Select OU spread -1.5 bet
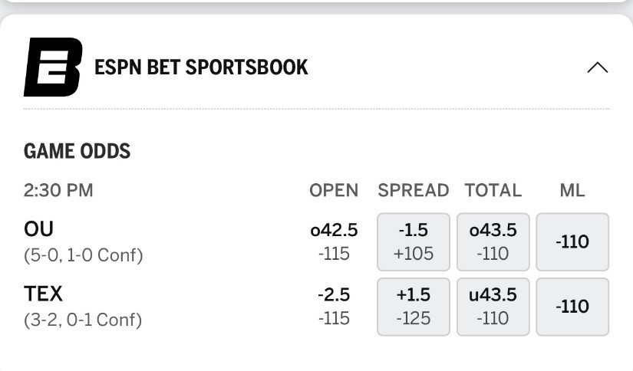The width and height of the screenshot is (633, 371). click(x=414, y=241)
